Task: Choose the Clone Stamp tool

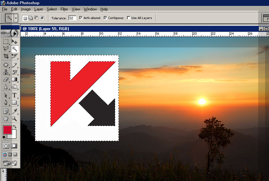Action: (6, 72)
